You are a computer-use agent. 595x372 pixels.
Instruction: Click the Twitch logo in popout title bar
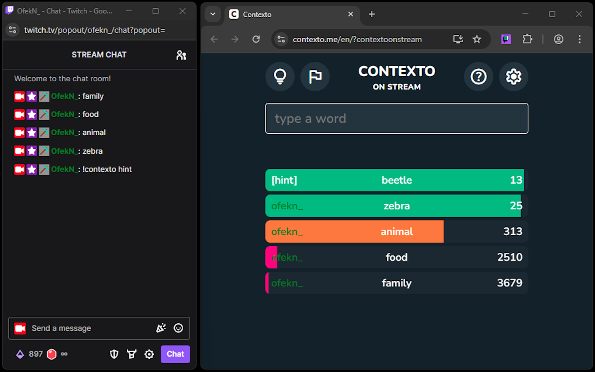coord(9,11)
